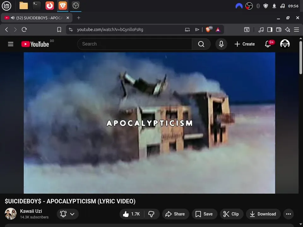Screen dimensions: 303x227
Task: Open the media controls music note icon
Action: pyautogui.click(x=261, y=30)
